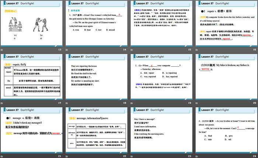Click slide number 18 label
Image resolution: width=258 pixels, height=158 pixels.
pos(125,103)
